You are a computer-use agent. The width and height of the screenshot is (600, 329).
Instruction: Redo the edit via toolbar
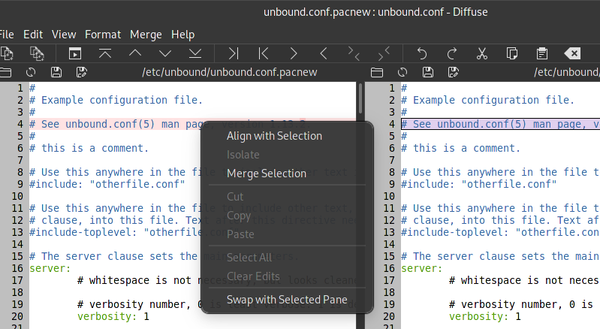point(452,53)
